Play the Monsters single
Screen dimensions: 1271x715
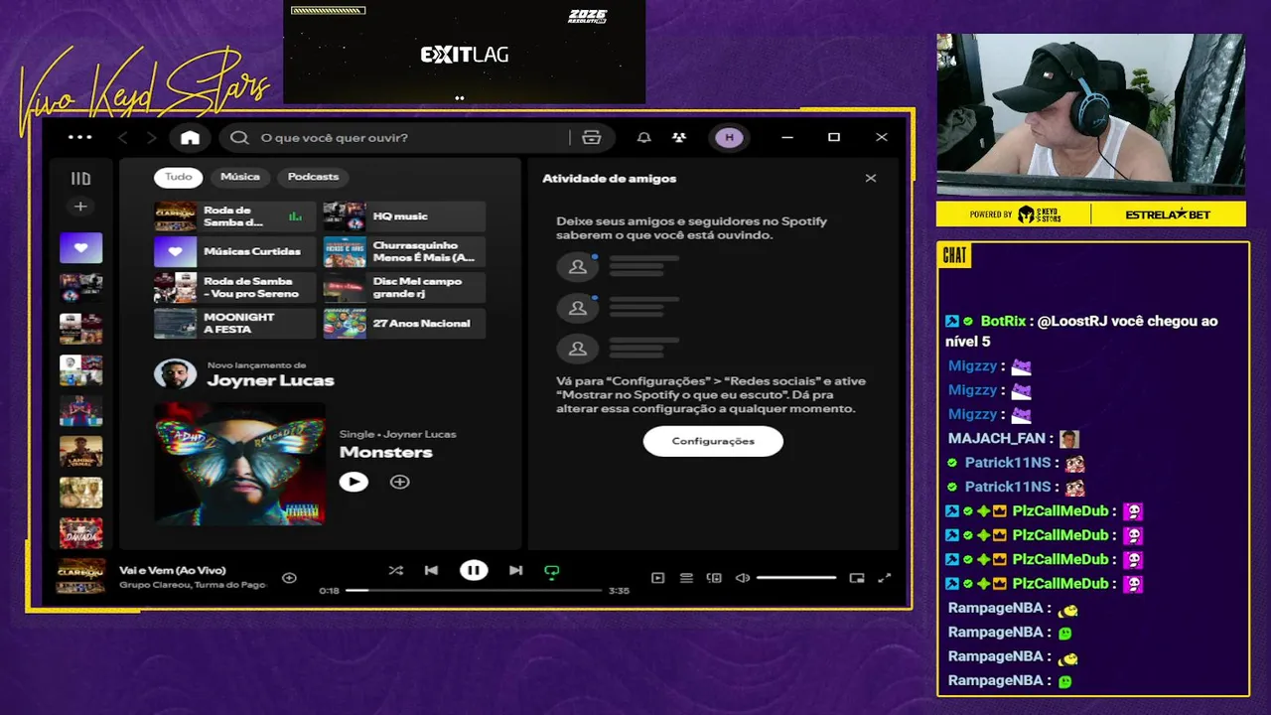353,482
